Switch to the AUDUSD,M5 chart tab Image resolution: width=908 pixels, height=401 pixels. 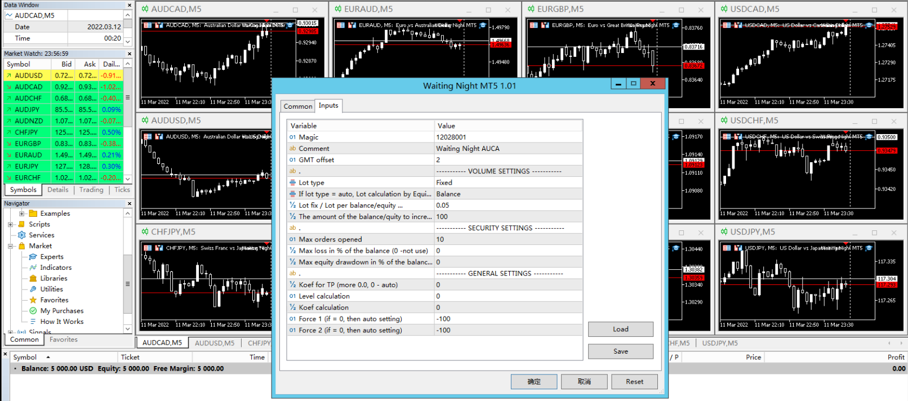point(215,343)
